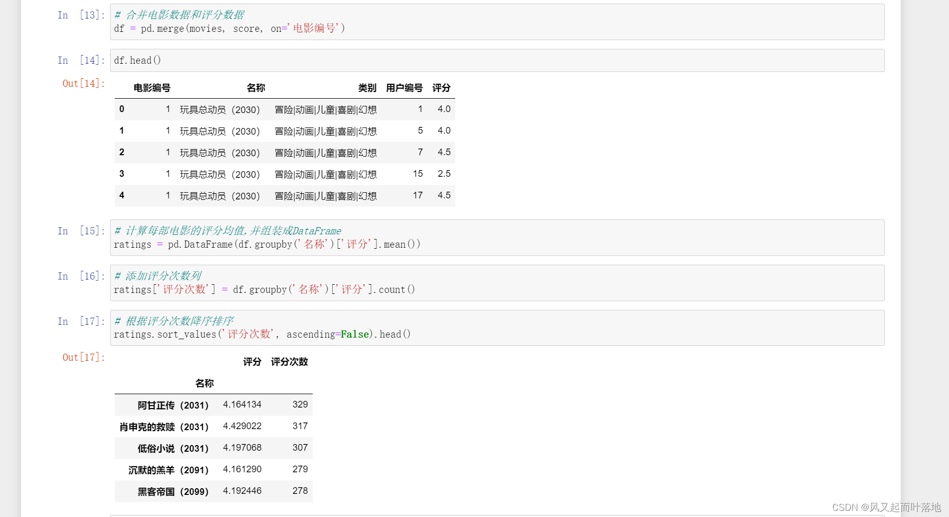Click the 4.161290 rating value
949x517 pixels.
pyautogui.click(x=242, y=469)
